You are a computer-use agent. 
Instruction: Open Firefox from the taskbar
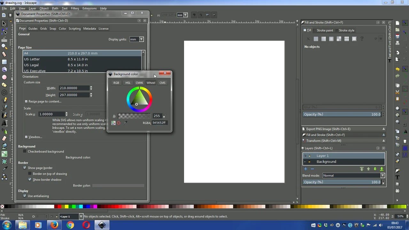coord(54,225)
